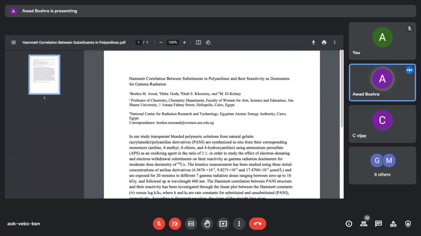Click the paper title Hammett Correlation heading
Image resolution: width=421 pixels, height=236 pixels.
209,81
